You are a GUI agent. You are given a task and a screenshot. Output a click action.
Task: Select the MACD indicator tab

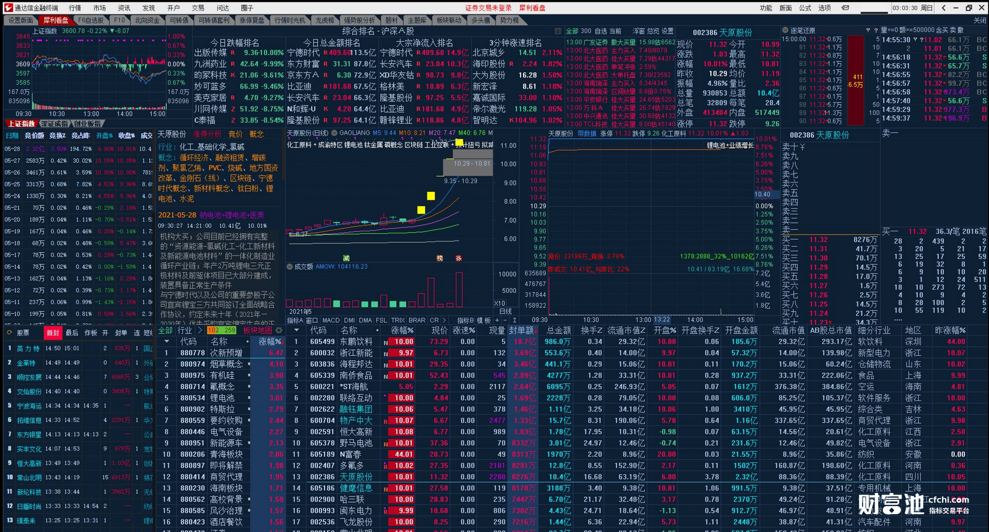pyautogui.click(x=331, y=320)
